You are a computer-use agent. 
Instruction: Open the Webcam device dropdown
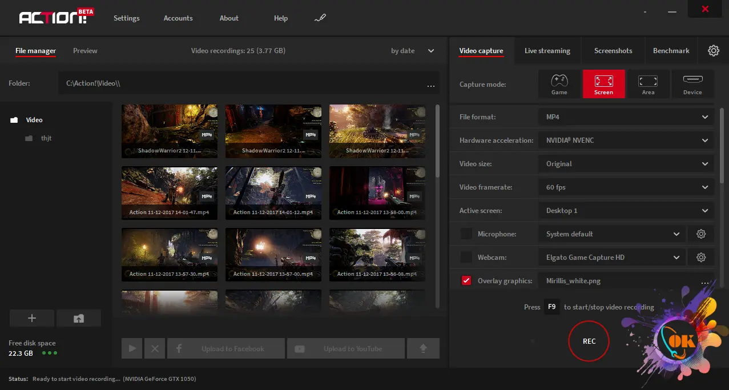(611, 258)
